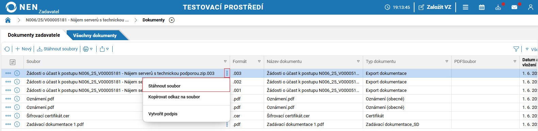Click info icon of the .zip.003 row
The height and width of the screenshot is (131, 538).
point(17,73)
